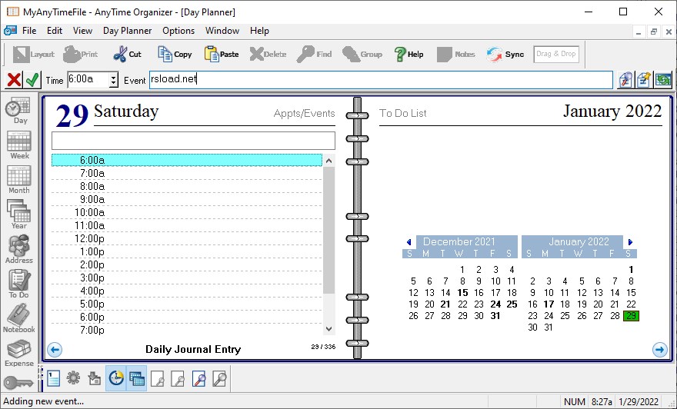Accept the event with the green checkmark

(x=32, y=80)
